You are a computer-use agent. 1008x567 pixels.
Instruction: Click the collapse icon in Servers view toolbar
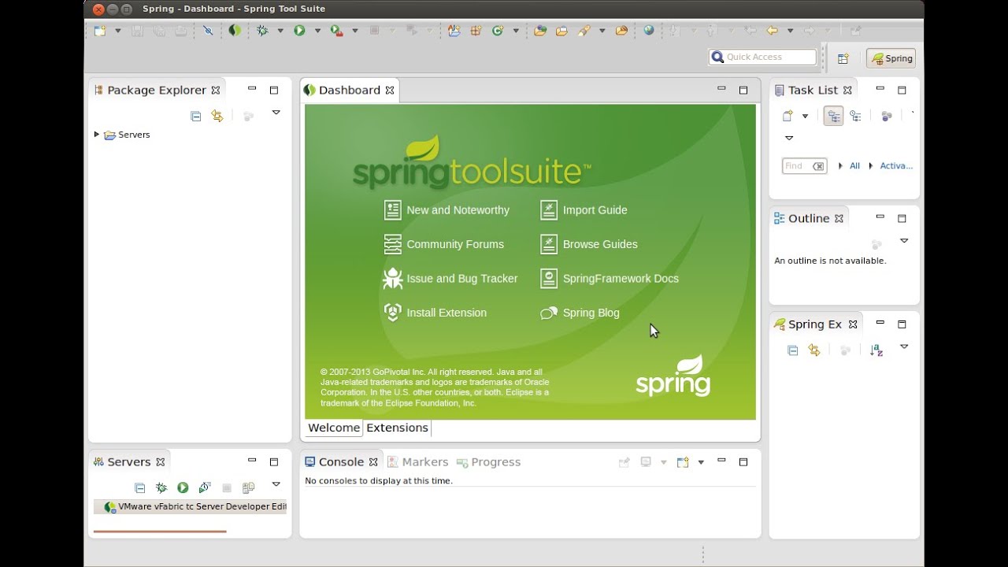tap(139, 488)
